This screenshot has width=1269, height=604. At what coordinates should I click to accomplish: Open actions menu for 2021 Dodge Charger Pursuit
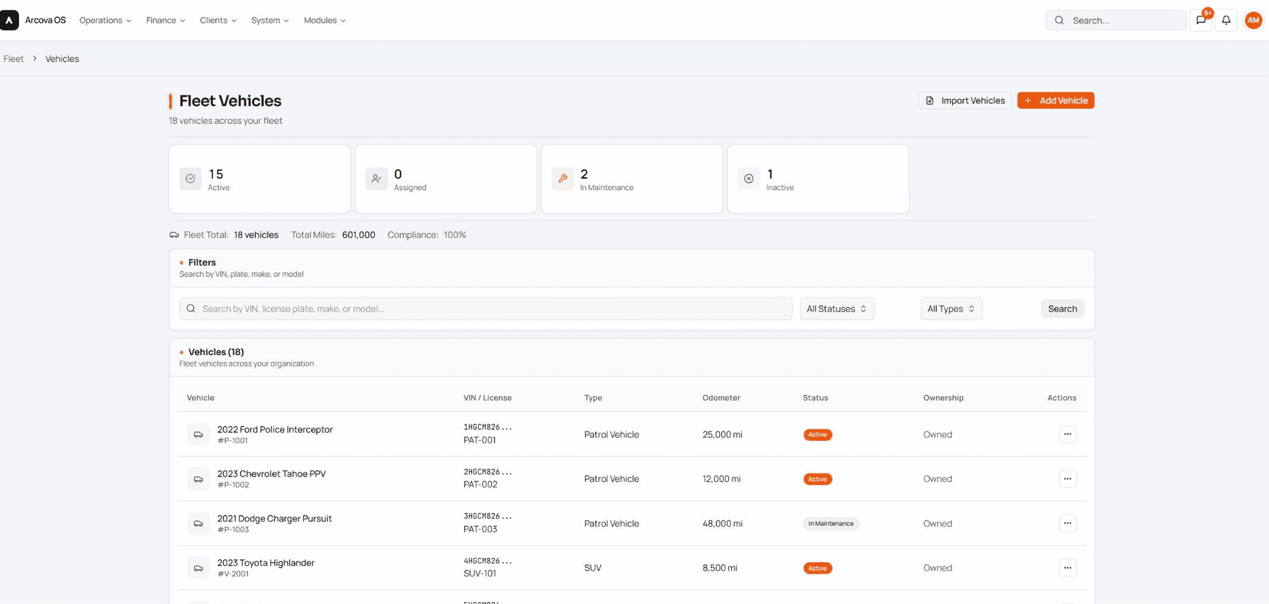[x=1067, y=523]
